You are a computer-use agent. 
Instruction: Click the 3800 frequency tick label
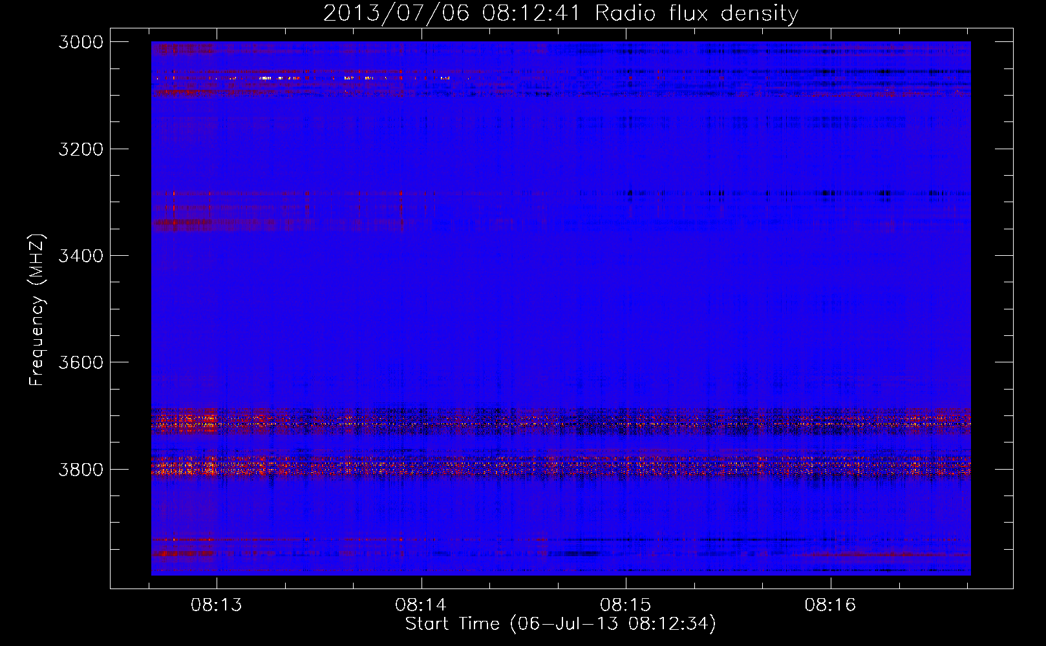pyautogui.click(x=81, y=469)
